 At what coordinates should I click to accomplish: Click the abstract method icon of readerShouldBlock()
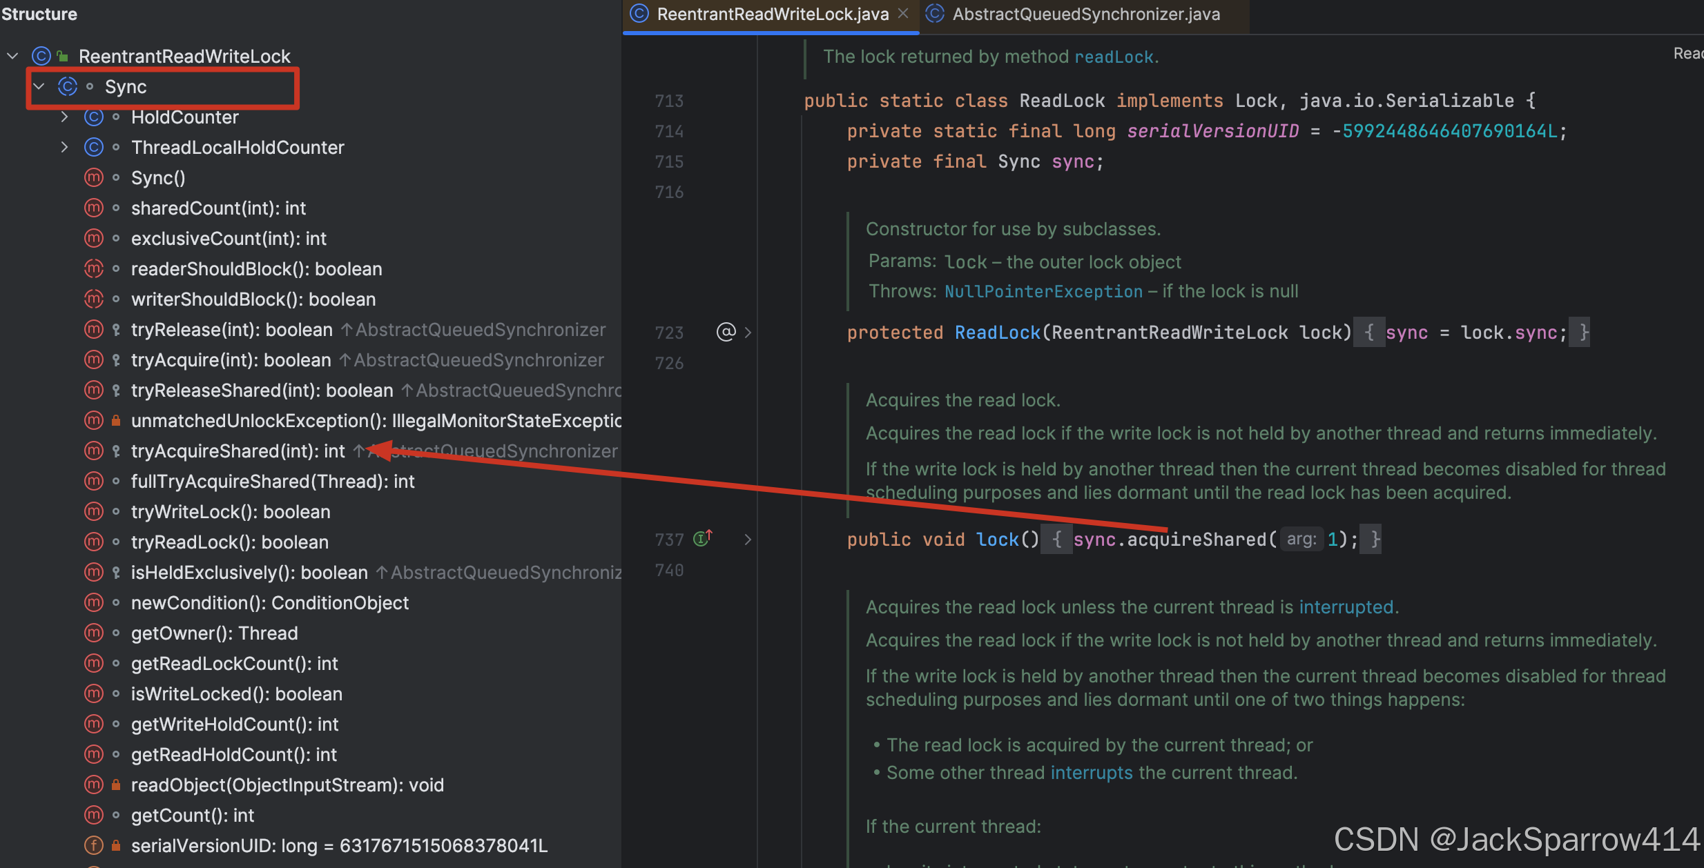point(94,268)
